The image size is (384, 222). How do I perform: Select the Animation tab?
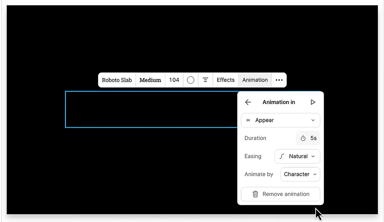pyautogui.click(x=255, y=80)
